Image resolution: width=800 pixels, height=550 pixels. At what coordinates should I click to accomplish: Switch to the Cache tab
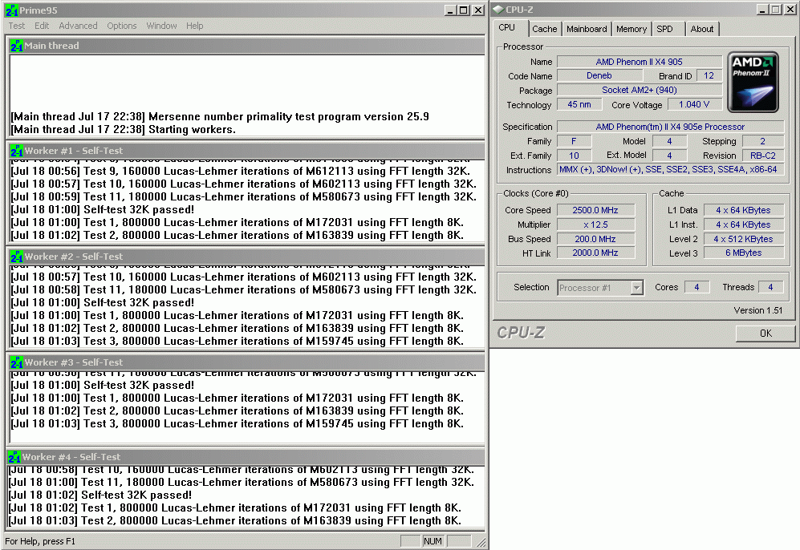[544, 29]
